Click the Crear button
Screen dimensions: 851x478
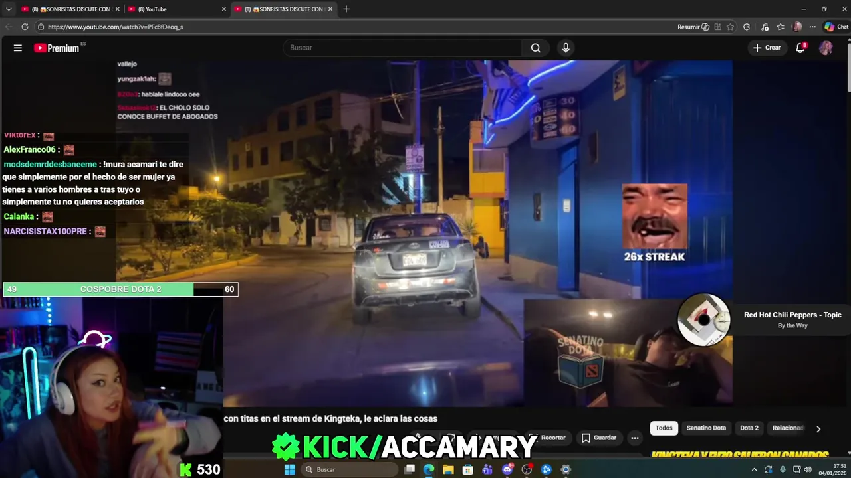click(767, 48)
